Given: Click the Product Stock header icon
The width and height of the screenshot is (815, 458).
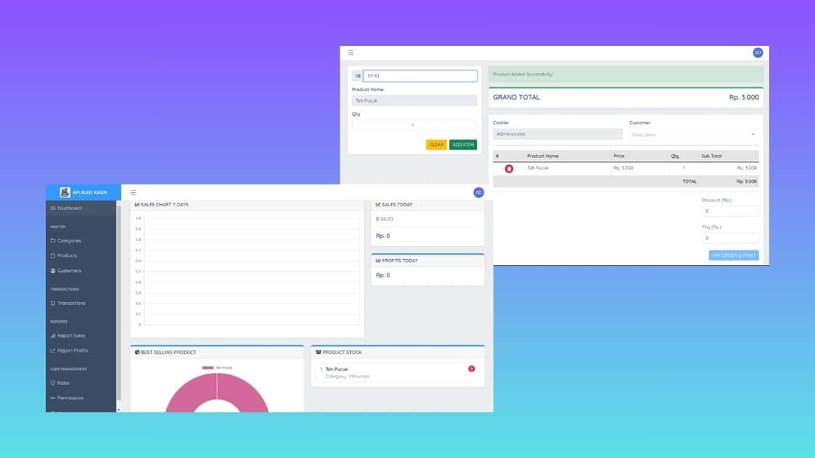Looking at the screenshot, I should (x=318, y=353).
